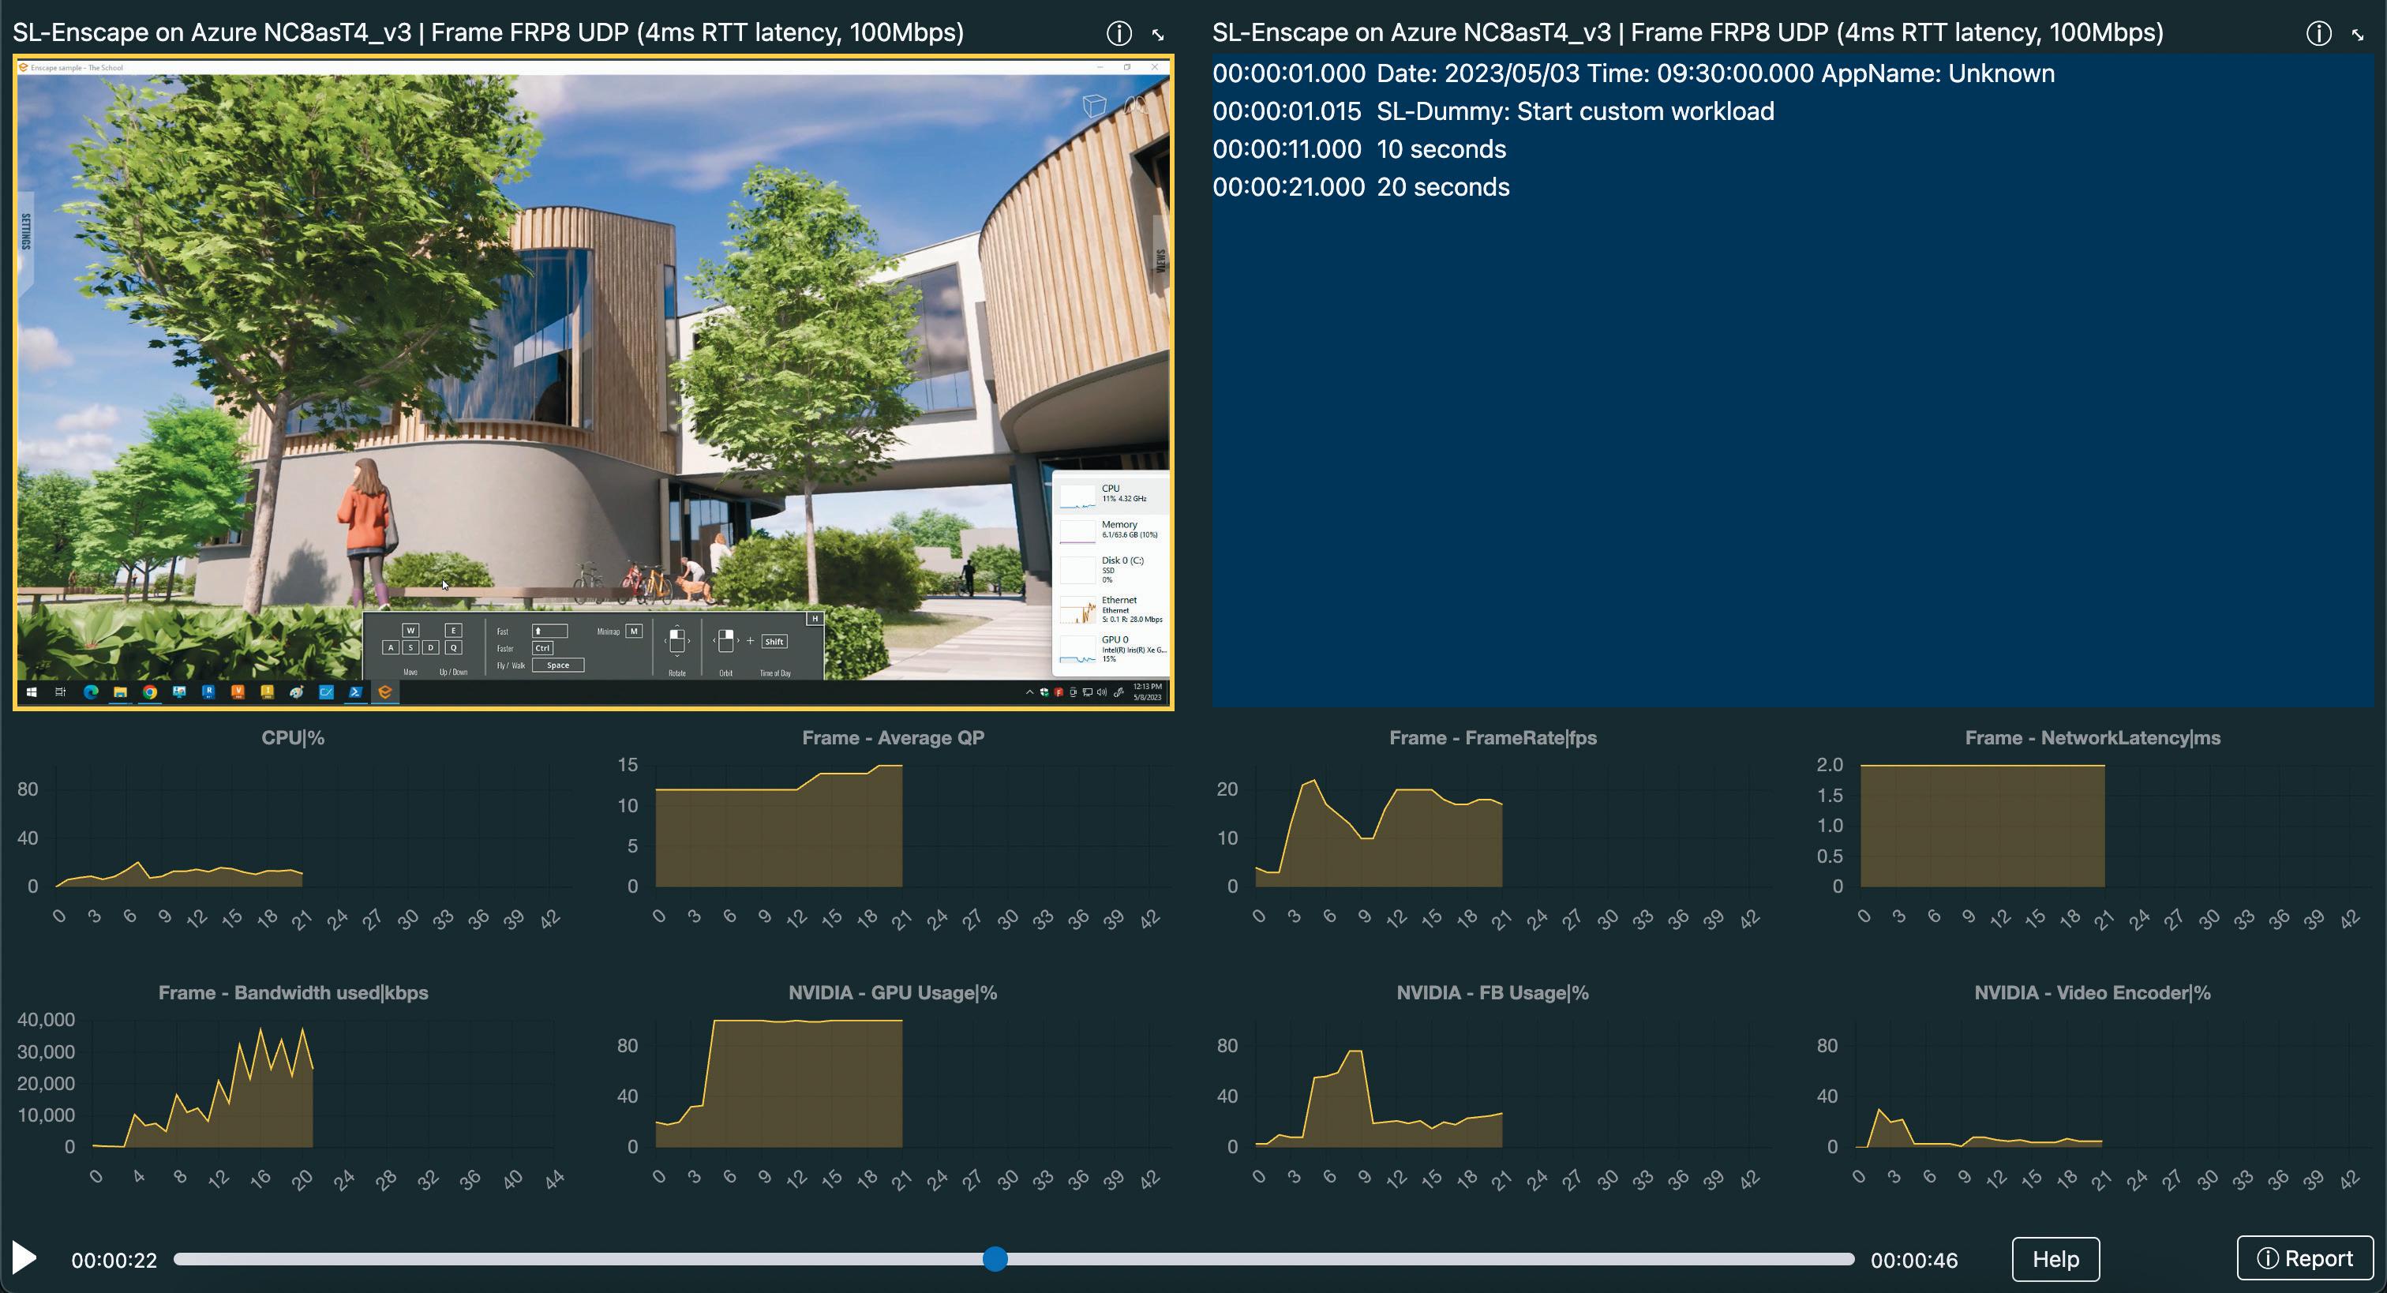This screenshot has width=2387, height=1293.
Task: Jump to the '10 seconds' log entry
Action: (x=1441, y=149)
